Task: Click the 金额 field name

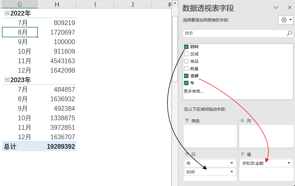Action: point(194,76)
